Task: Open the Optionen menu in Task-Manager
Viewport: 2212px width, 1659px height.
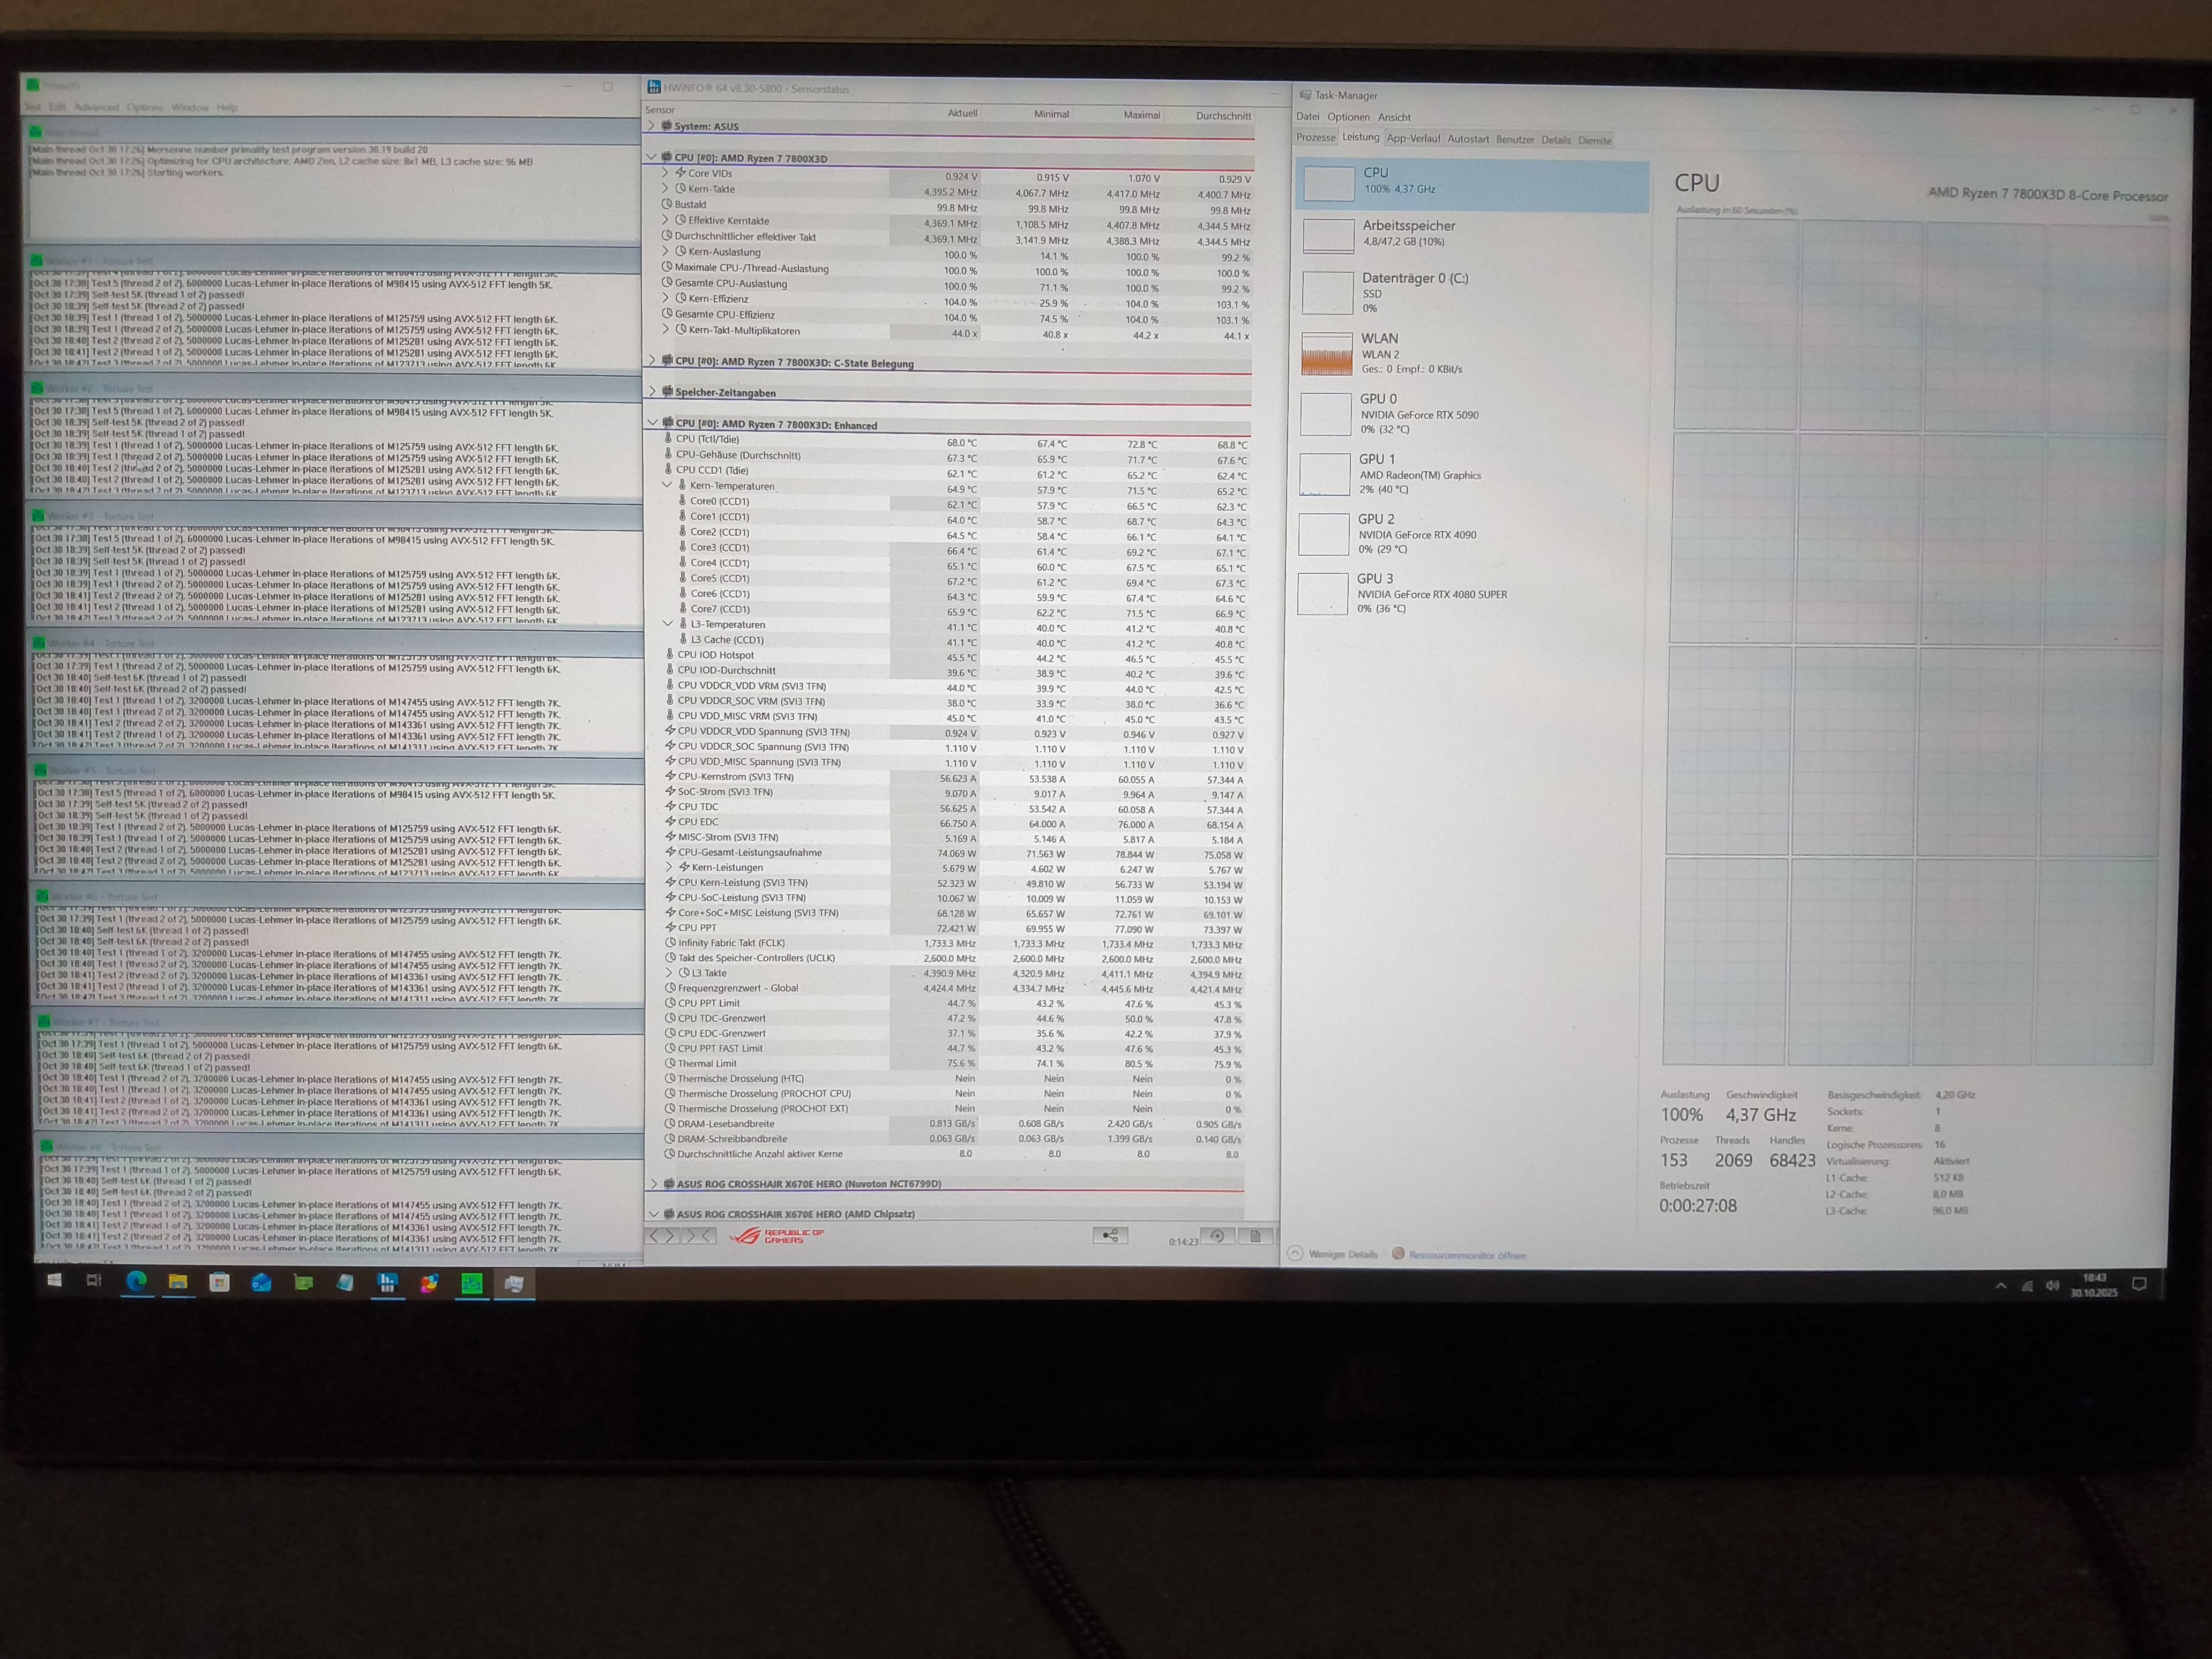Action: tap(1348, 117)
